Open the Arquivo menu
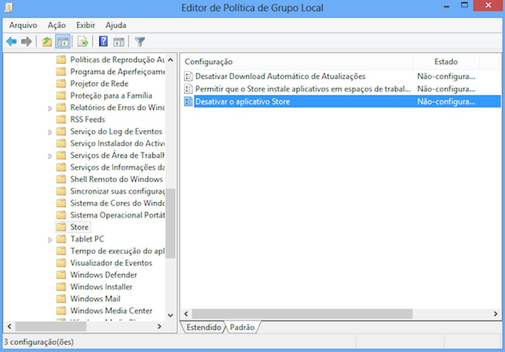 [24, 25]
